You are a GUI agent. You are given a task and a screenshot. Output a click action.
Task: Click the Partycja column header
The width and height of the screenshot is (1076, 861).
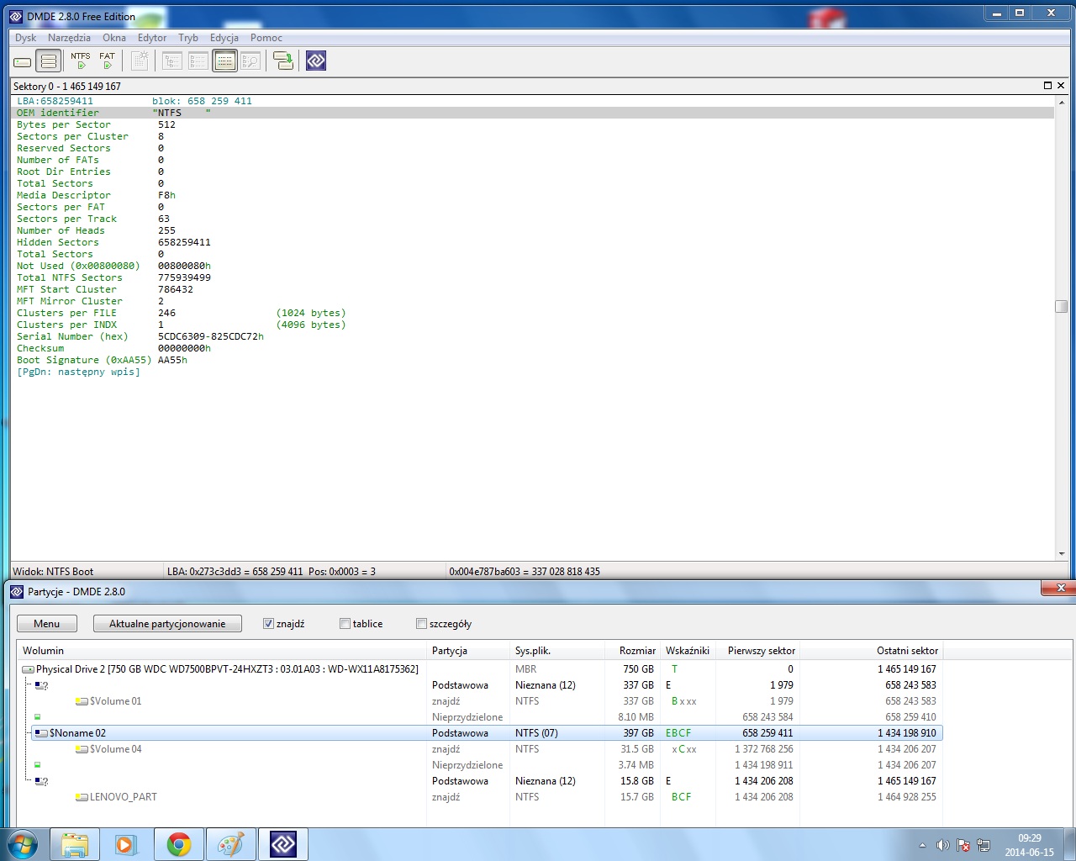469,651
